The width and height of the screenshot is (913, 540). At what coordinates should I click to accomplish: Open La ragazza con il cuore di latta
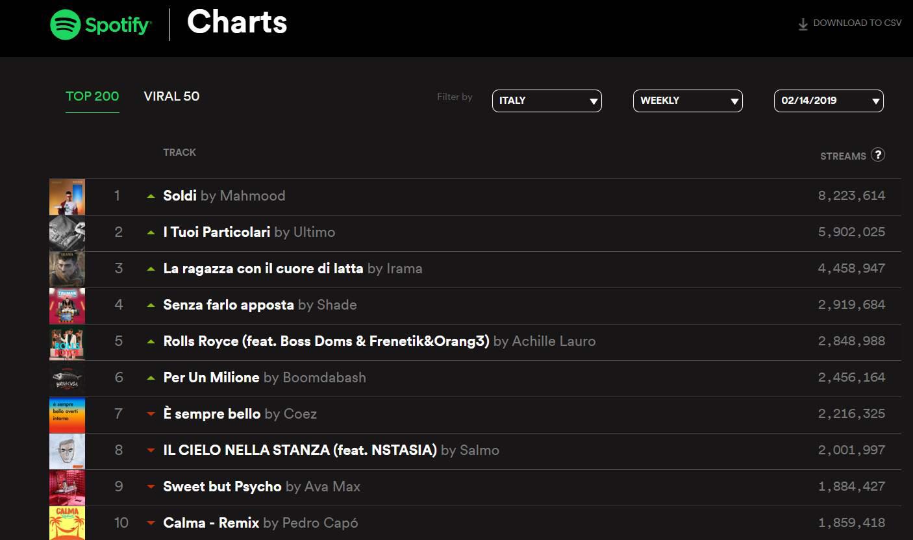263,269
